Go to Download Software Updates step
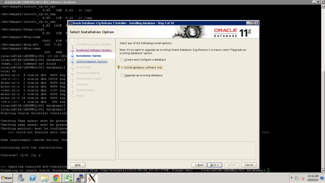The height and width of the screenshot is (183, 325). click(94, 50)
